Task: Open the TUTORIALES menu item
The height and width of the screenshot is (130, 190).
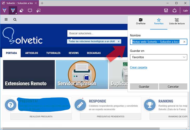Action: [53, 53]
